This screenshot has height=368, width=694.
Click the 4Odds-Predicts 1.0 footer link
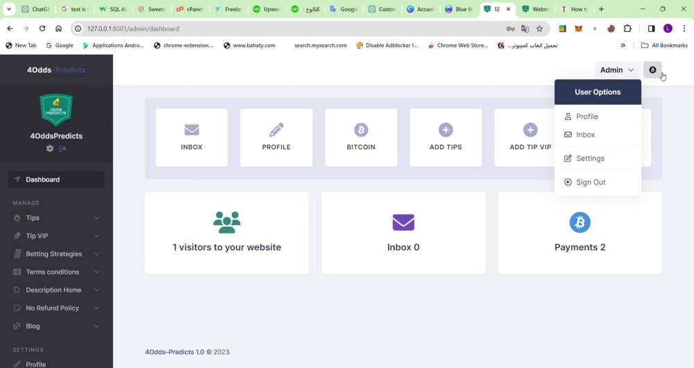(x=175, y=352)
